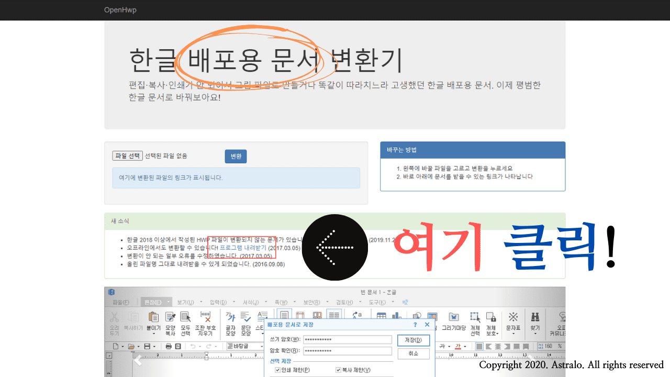Screen dimensions: 670x377
Task: Click the table insert icon in ribbon
Action: (x=382, y=316)
